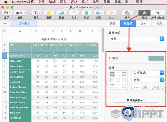Open the 编辑 menu
Screen dimensions: 167x122
pyautogui.click(x=52, y=2)
